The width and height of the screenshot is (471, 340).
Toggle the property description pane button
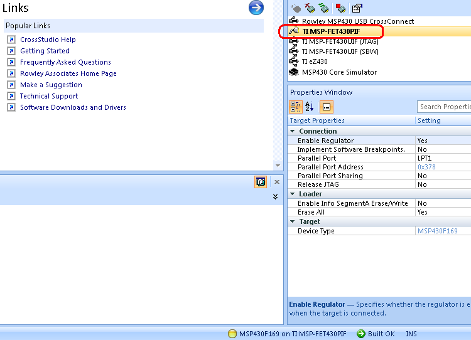pyautogui.click(x=326, y=107)
